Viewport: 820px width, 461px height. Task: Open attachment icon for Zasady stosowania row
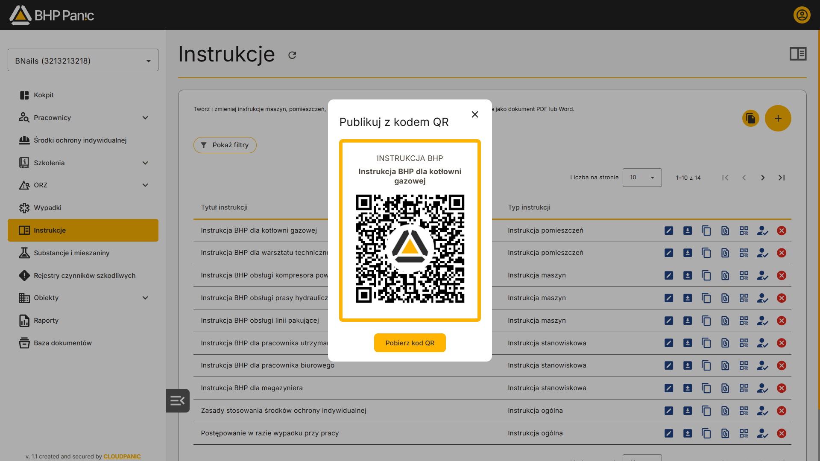click(x=725, y=411)
